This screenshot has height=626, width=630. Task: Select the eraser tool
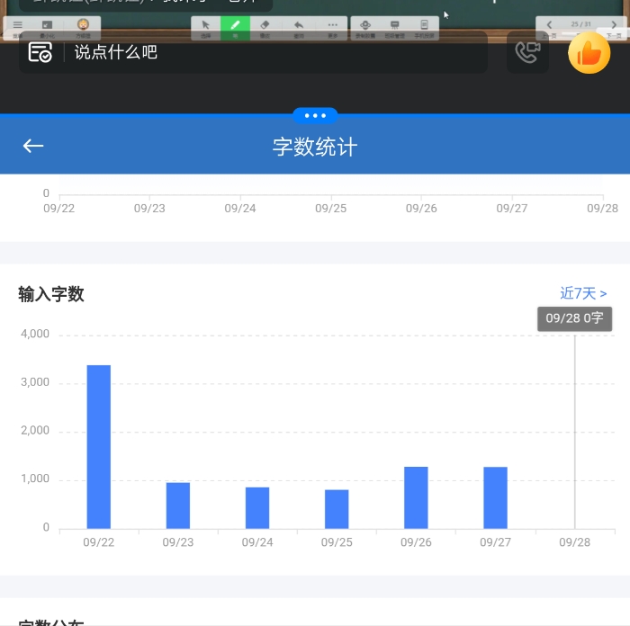coord(265,27)
